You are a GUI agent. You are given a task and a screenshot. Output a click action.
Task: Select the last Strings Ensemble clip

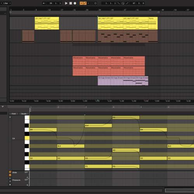142,81
